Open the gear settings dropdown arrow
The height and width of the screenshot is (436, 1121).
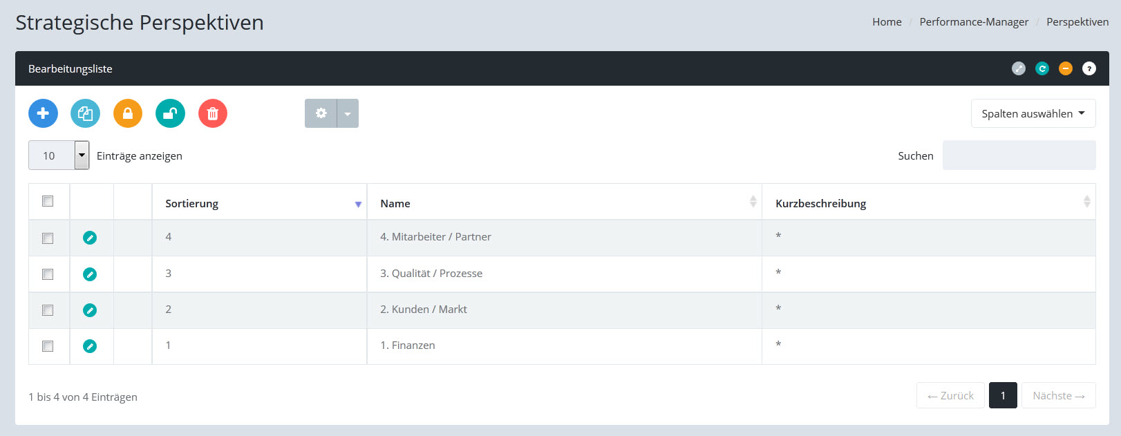[x=348, y=113]
